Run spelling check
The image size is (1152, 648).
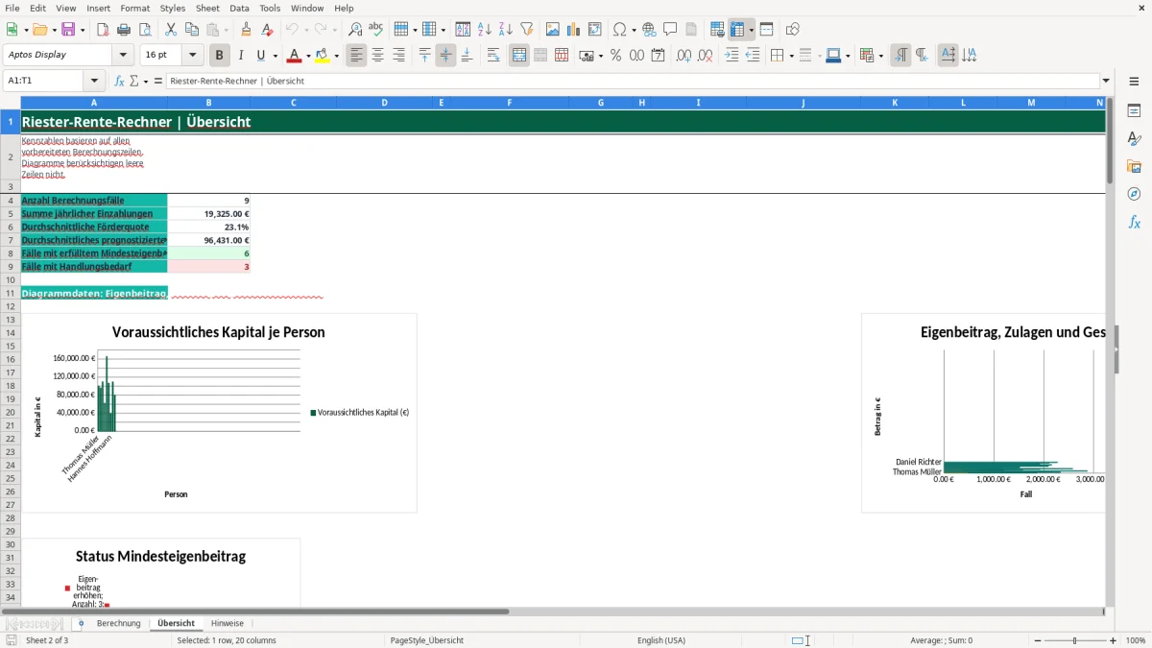point(375,30)
